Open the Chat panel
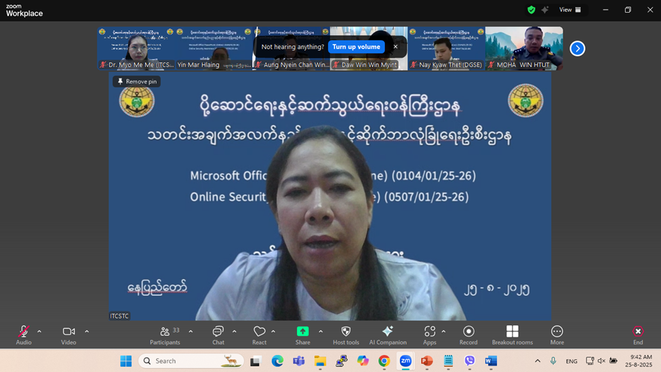This screenshot has width=661, height=372. pyautogui.click(x=218, y=331)
